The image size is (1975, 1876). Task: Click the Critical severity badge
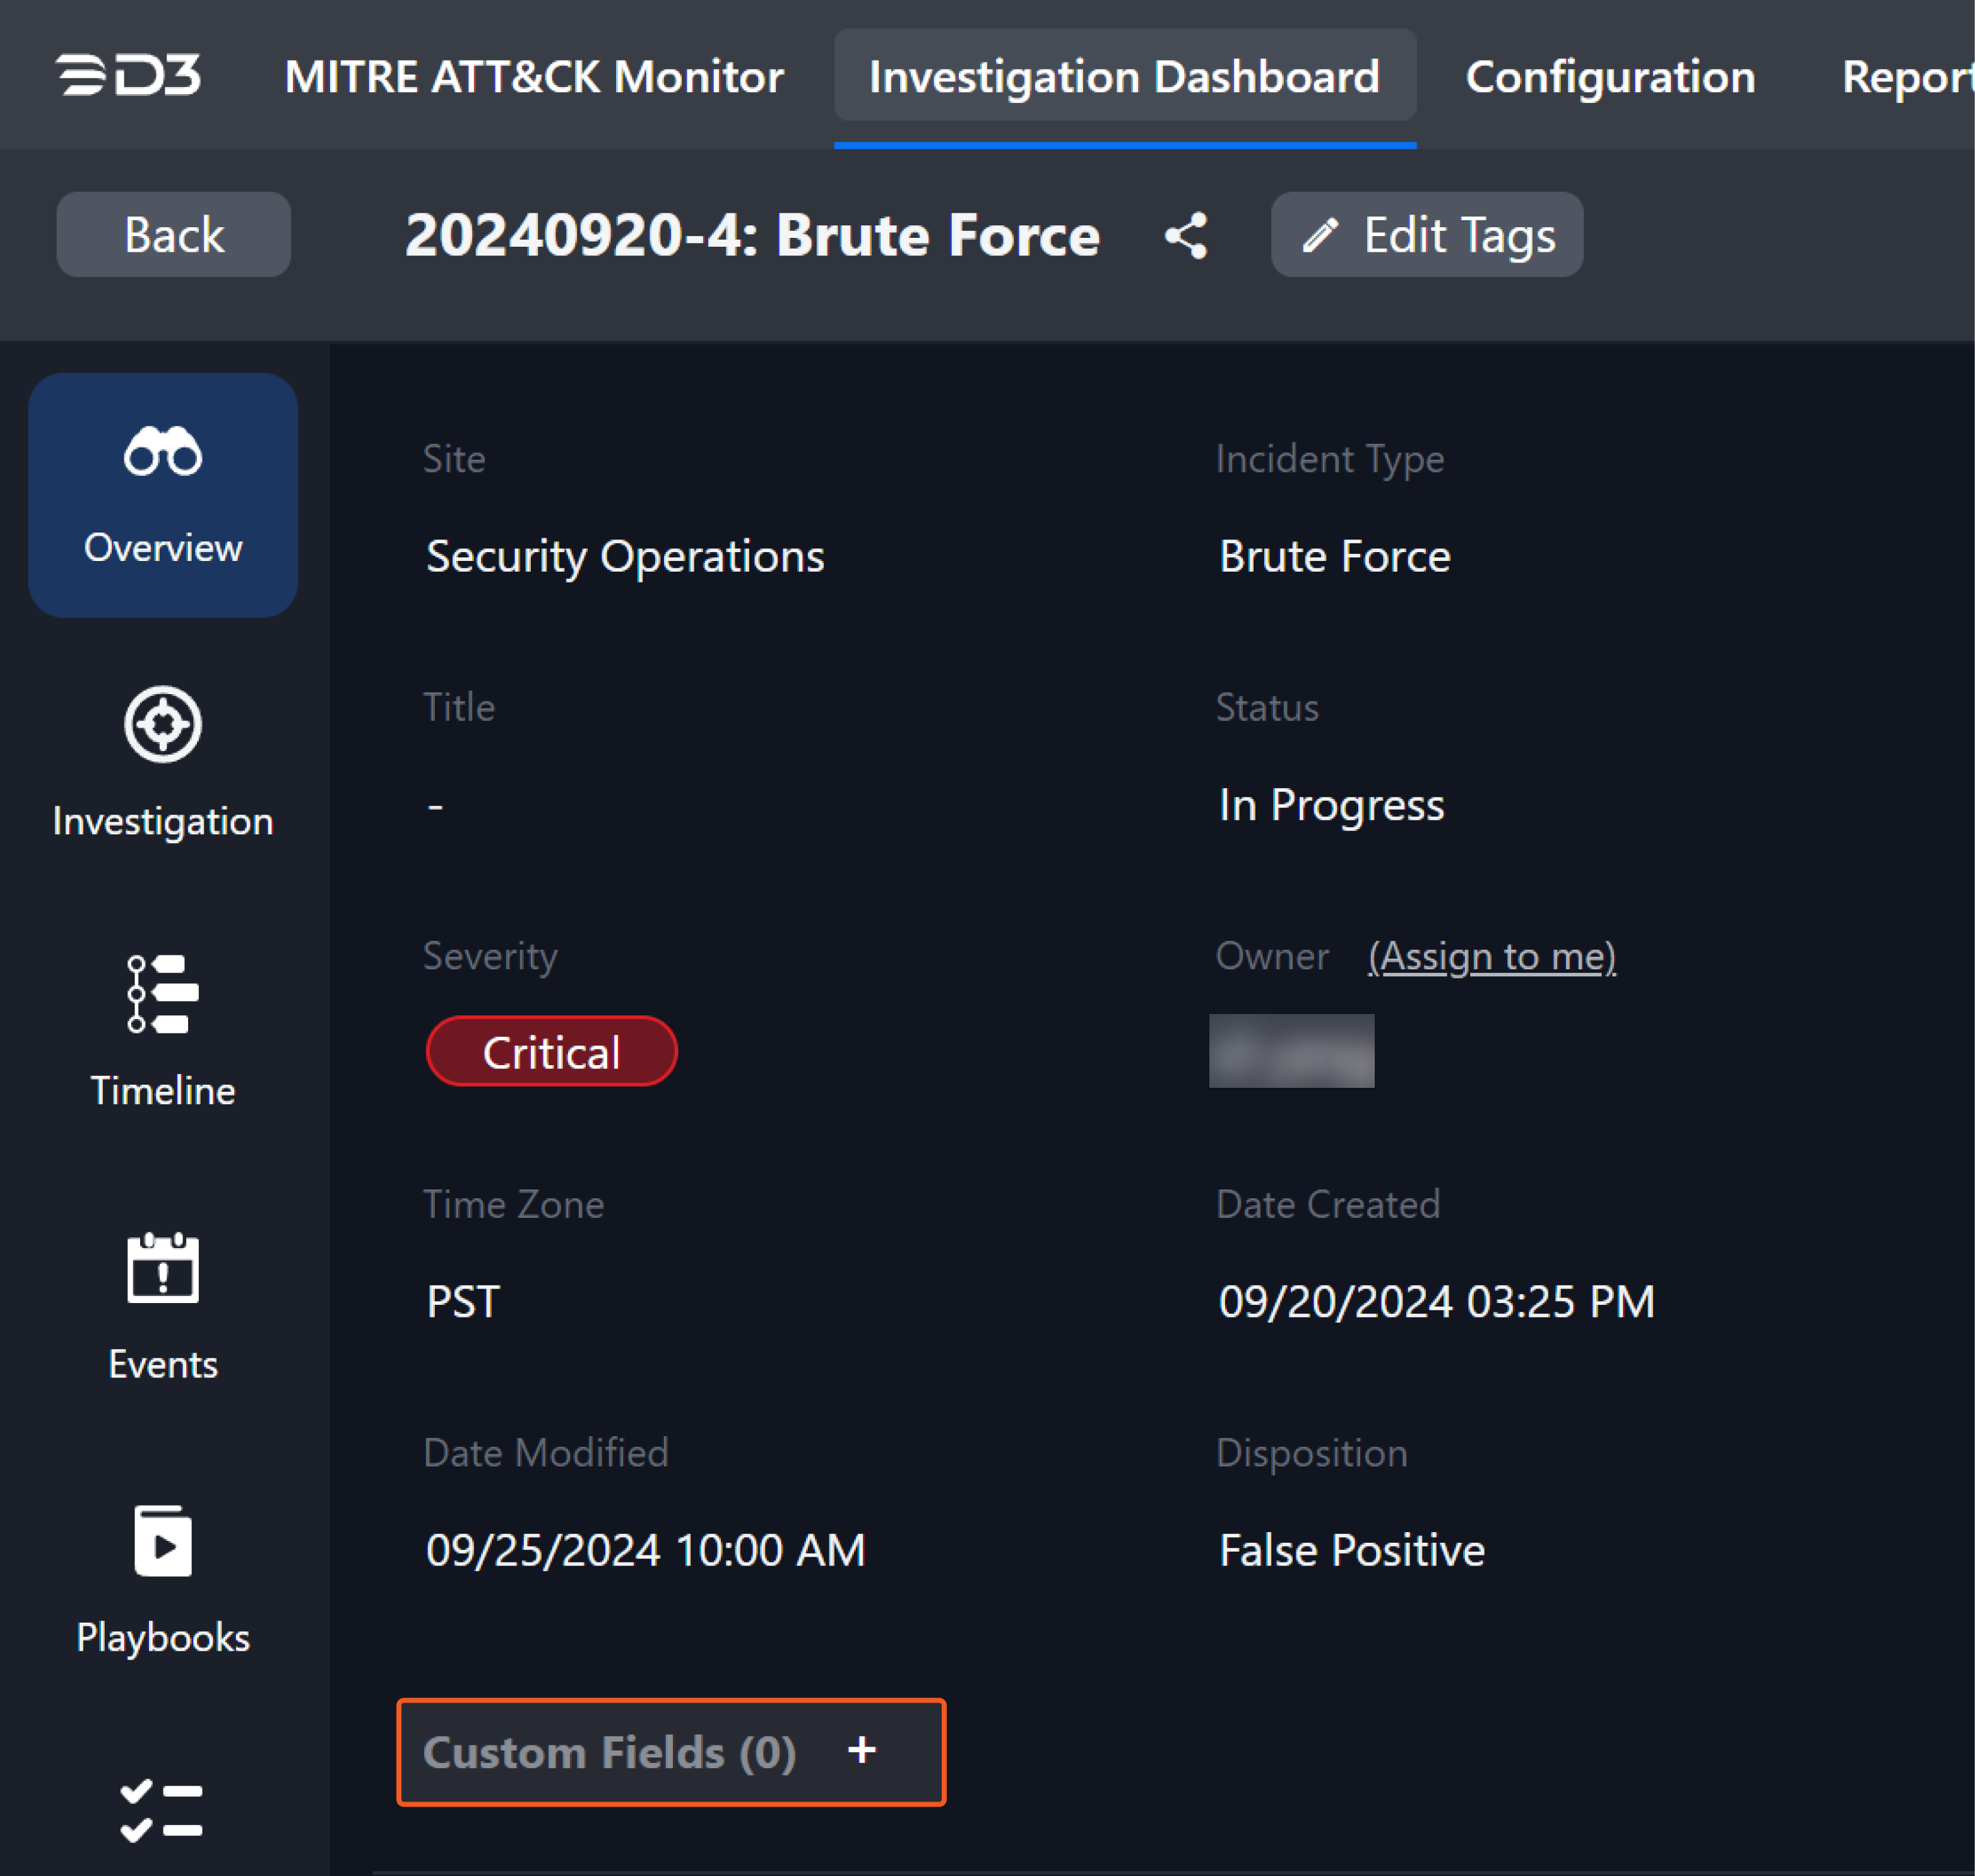551,1052
